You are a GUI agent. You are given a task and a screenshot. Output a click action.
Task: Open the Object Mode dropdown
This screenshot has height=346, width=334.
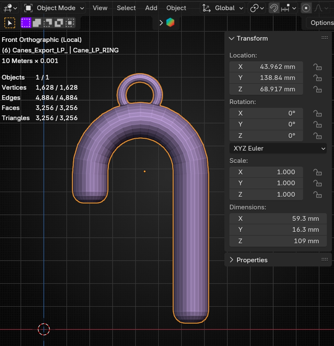pos(55,8)
